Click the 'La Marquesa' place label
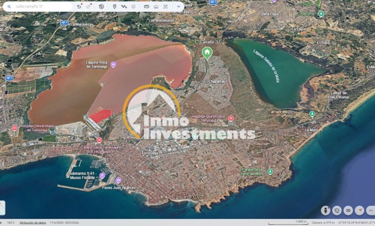The width and height of the screenshot is (375, 226). coord(82,24)
